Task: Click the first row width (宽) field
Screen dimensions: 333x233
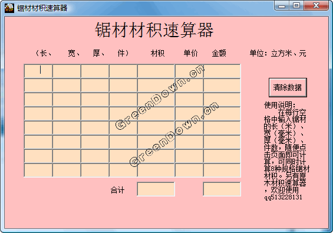Action: (x=67, y=71)
